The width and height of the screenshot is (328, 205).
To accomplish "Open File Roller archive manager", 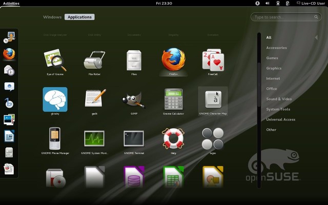I will 94,61.
